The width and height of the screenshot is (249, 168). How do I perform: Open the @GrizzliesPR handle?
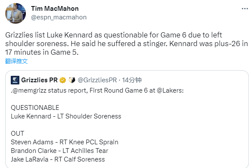97,80
